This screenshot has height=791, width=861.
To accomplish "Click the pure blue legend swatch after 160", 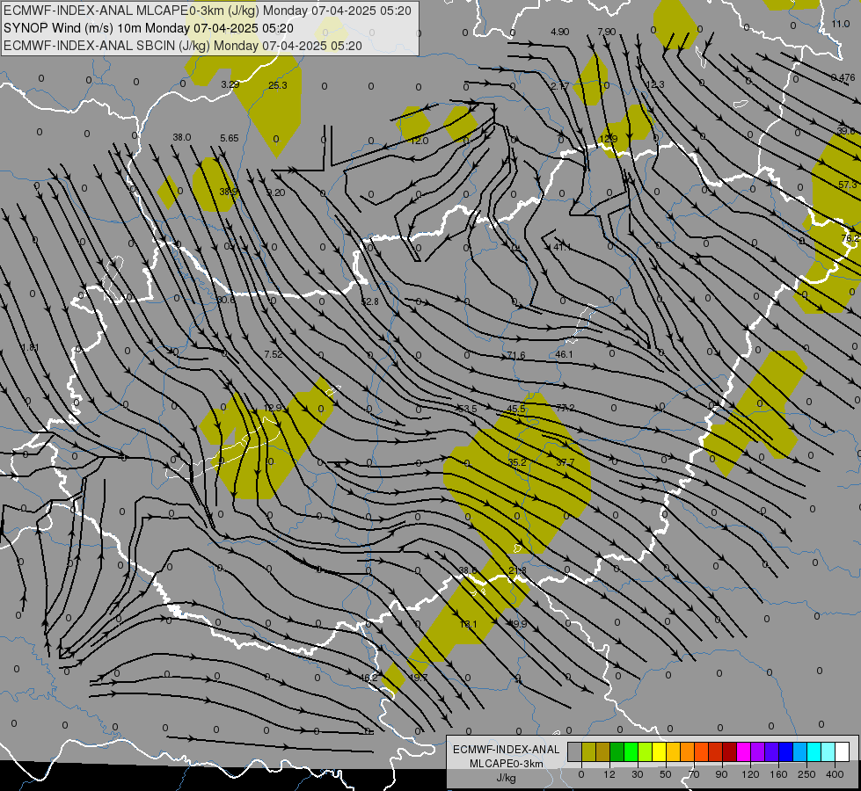I will point(785,752).
